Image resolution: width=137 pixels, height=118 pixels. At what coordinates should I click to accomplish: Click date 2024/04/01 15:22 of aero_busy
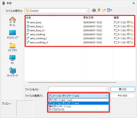[x=93, y=23]
